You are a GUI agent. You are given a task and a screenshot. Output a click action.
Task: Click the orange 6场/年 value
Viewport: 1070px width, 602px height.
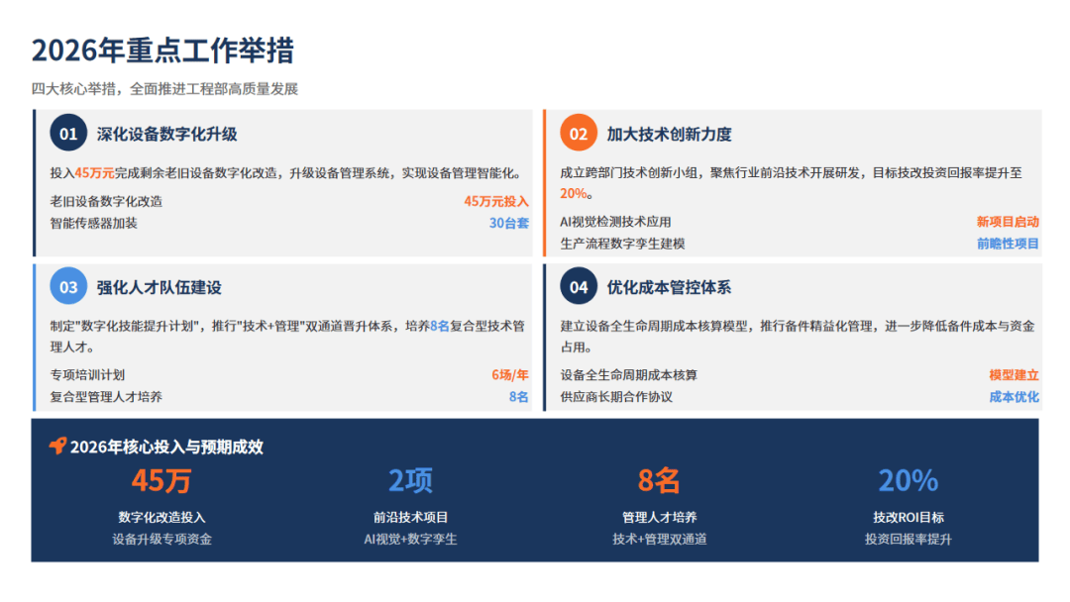tap(510, 375)
